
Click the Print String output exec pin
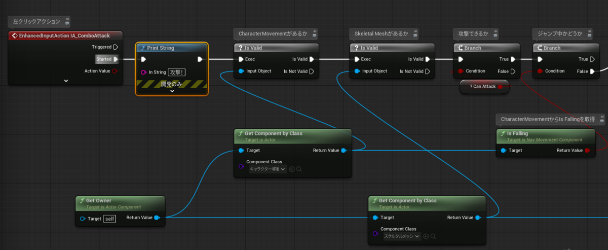click(200, 59)
